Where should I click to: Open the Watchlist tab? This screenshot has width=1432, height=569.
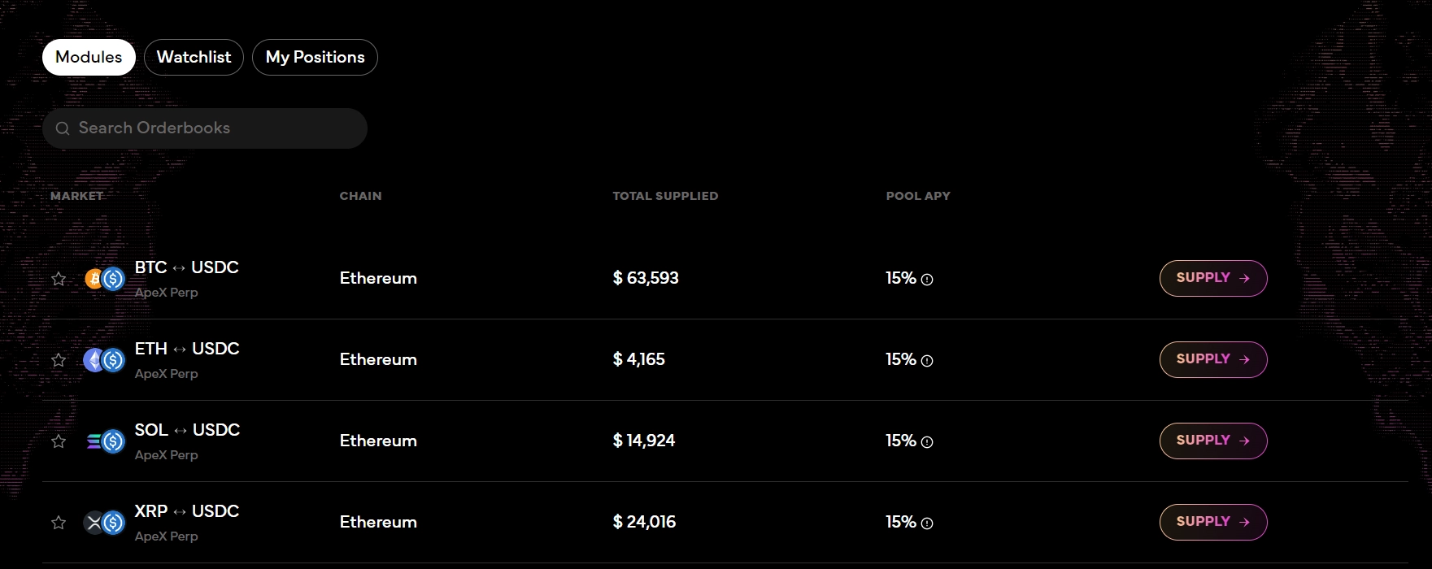pos(194,57)
